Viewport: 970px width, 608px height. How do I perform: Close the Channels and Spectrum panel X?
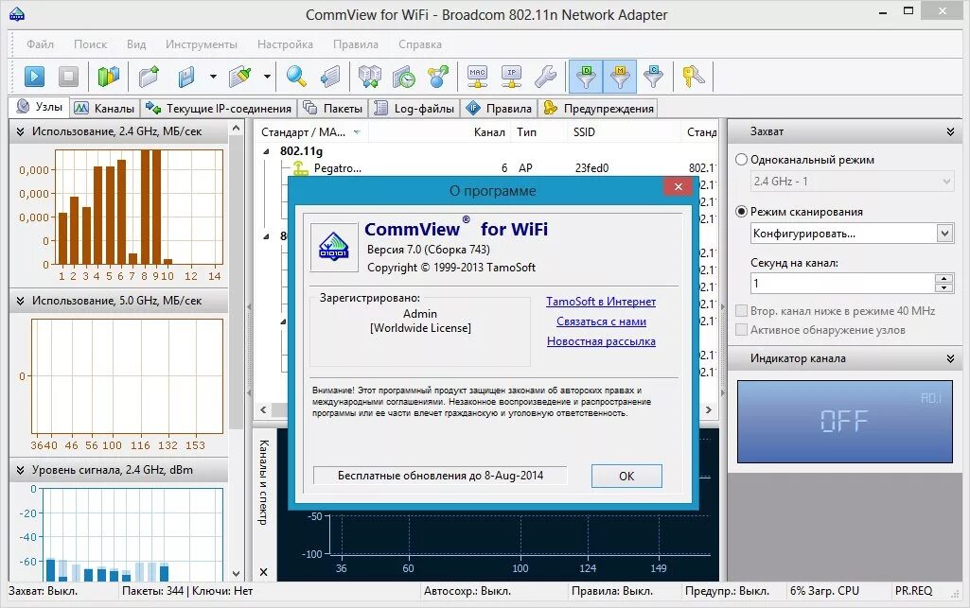(263, 572)
